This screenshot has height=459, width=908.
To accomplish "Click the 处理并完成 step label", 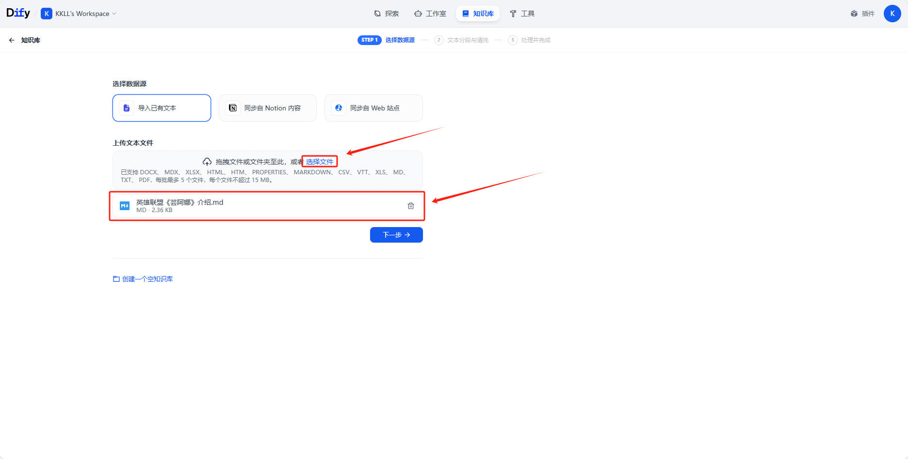I will (536, 40).
